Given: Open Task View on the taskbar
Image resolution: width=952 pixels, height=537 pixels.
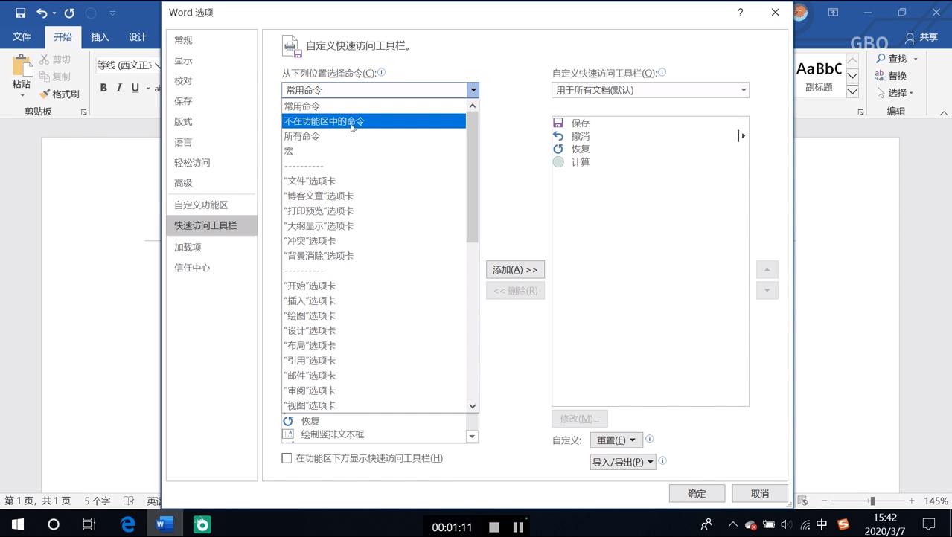Looking at the screenshot, I should (x=89, y=524).
